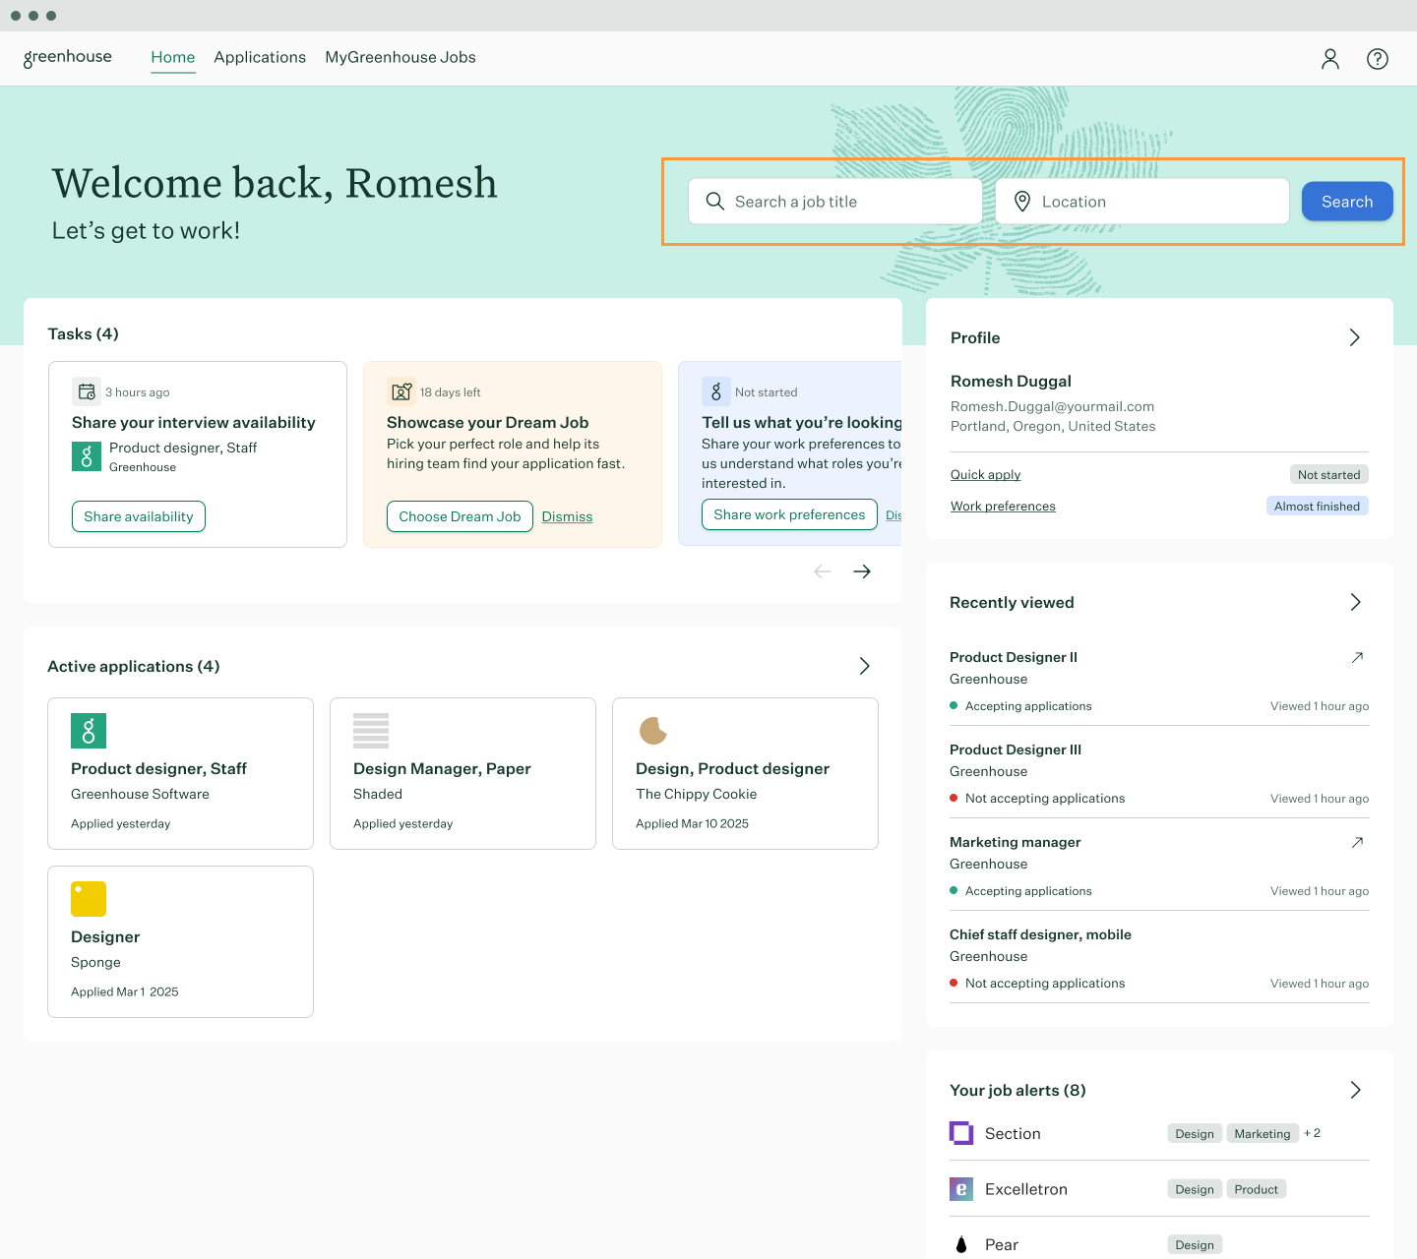Open recently viewed Product Designer III

(1016, 749)
